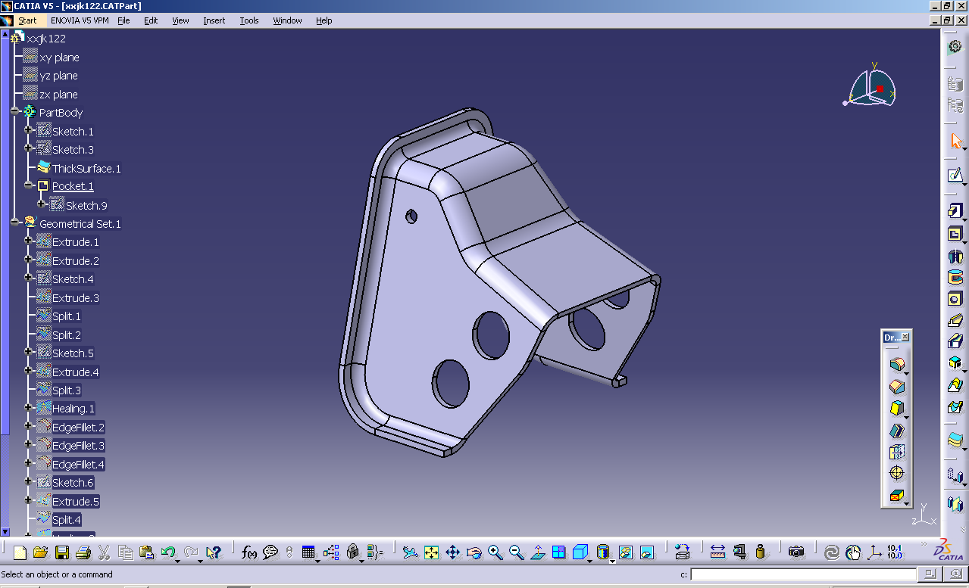Open the Help menu
This screenshot has height=588, width=969.
pos(324,20)
